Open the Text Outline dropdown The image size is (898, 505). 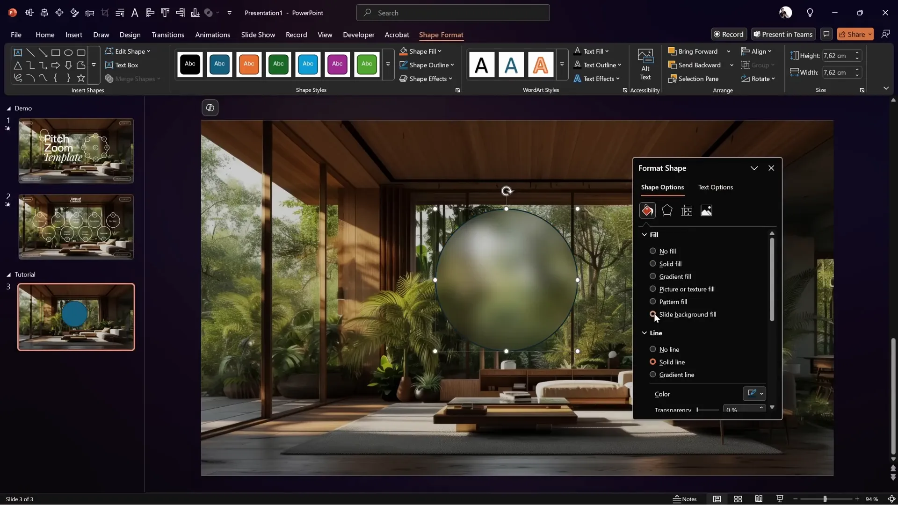pos(598,65)
